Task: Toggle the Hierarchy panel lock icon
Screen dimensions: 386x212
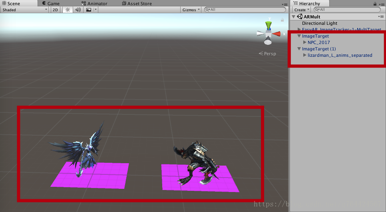Action: 375,4
